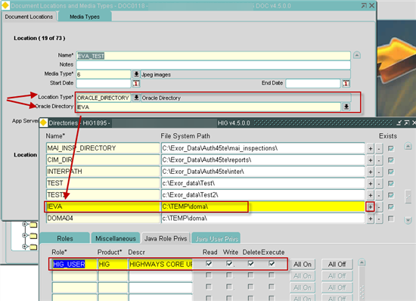Click minus button on TEST2 directory row
Viewport: 416px width, 301px height.
379,195
